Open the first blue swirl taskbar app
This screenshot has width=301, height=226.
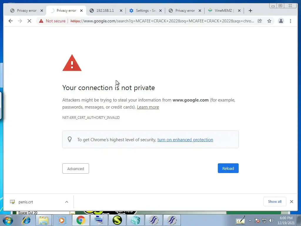coord(154,220)
